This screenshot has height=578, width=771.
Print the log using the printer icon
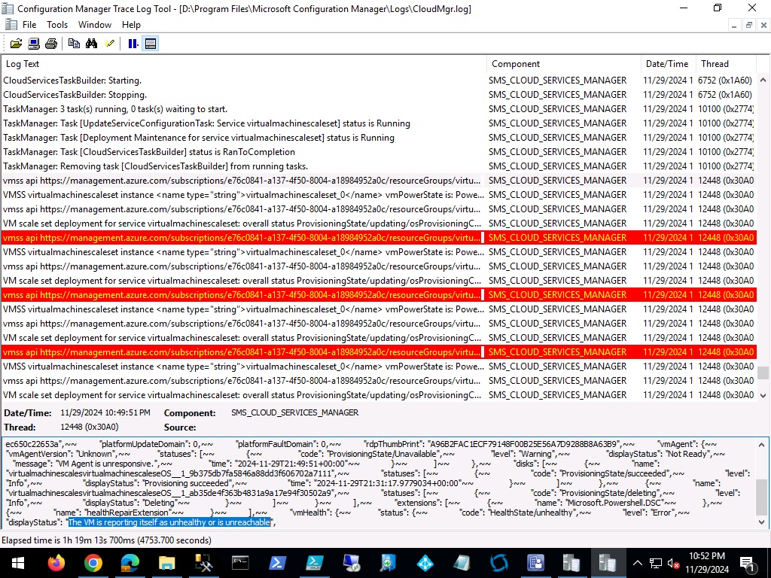pyautogui.click(x=51, y=44)
